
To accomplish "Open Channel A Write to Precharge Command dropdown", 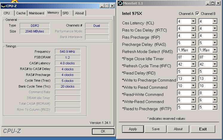I will click(193, 78).
